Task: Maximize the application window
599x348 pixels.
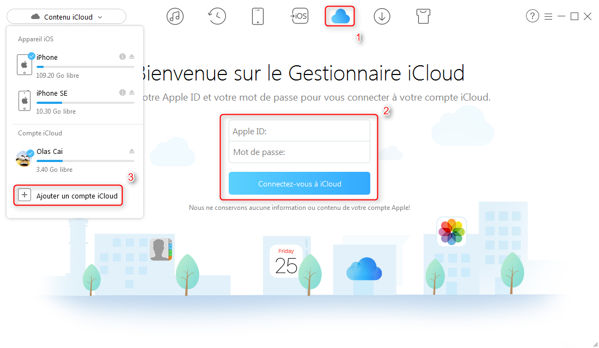Action: (x=574, y=16)
